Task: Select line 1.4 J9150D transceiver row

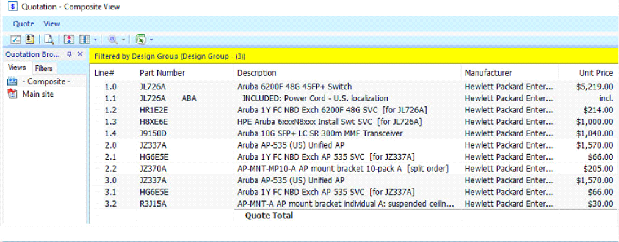Action: point(353,134)
